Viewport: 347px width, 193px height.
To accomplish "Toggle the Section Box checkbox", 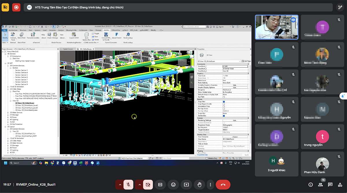I will [x=224, y=116].
